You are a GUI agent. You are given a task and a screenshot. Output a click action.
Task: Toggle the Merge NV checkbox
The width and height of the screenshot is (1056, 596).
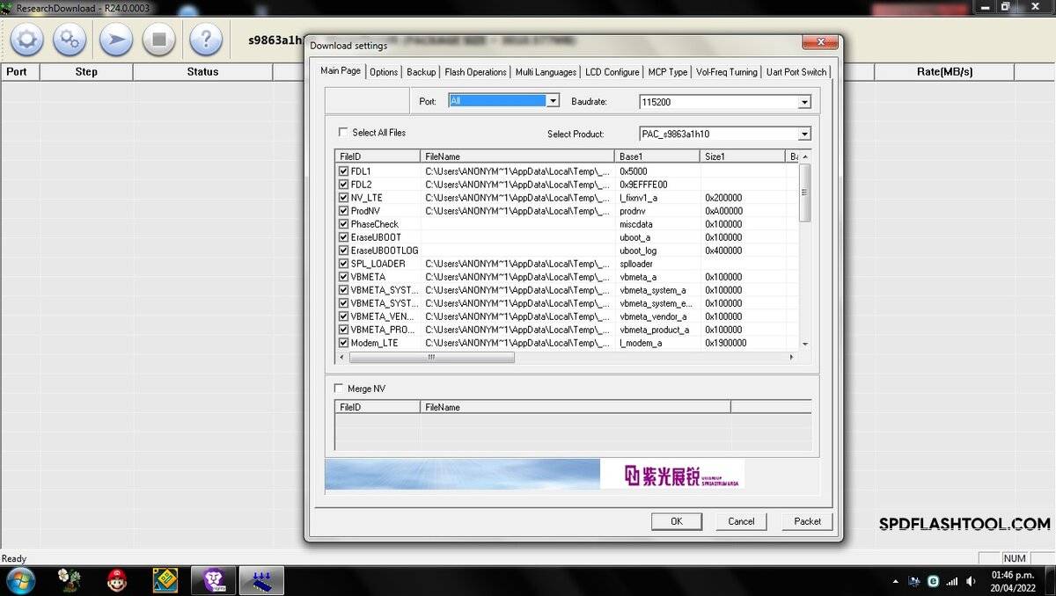[339, 389]
